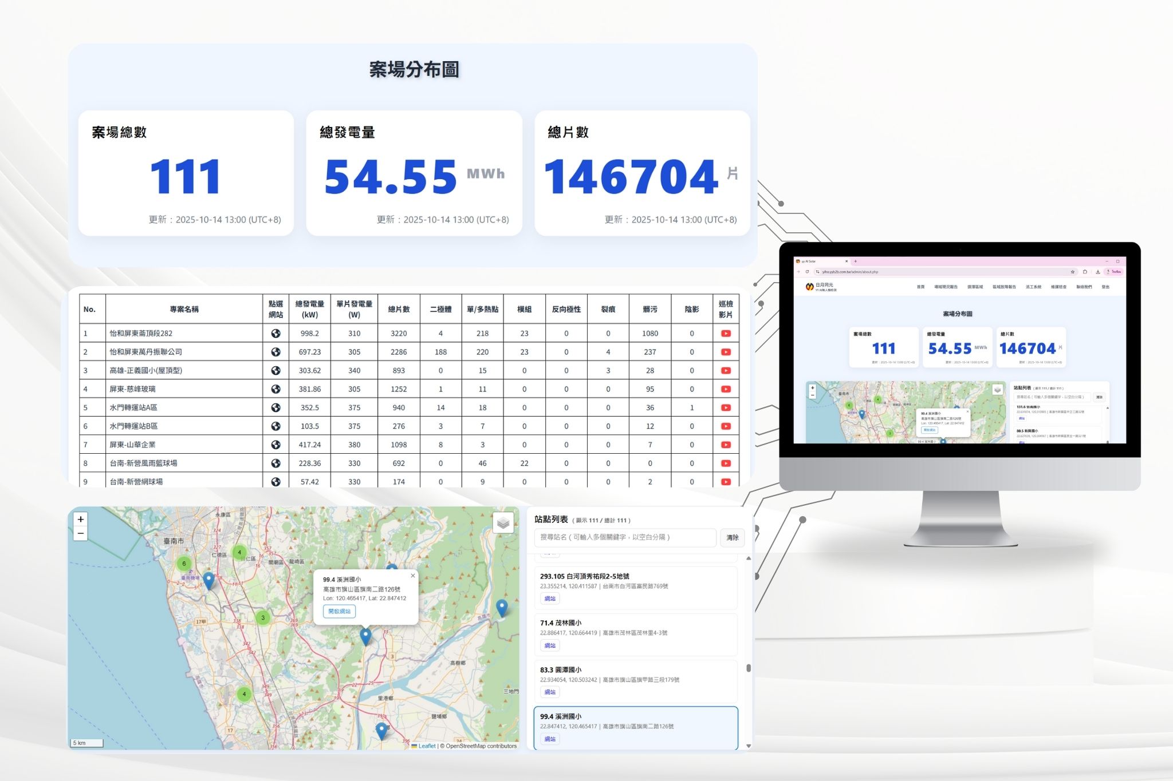Zoom in on the large map
Image resolution: width=1173 pixels, height=781 pixels.
pos(81,520)
